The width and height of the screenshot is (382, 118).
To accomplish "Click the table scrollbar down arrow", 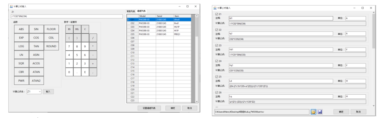I will [x=196, y=101].
